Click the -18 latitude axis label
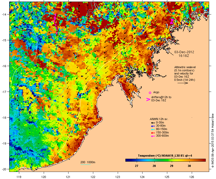The height and width of the screenshot is (179, 216). [4, 118]
